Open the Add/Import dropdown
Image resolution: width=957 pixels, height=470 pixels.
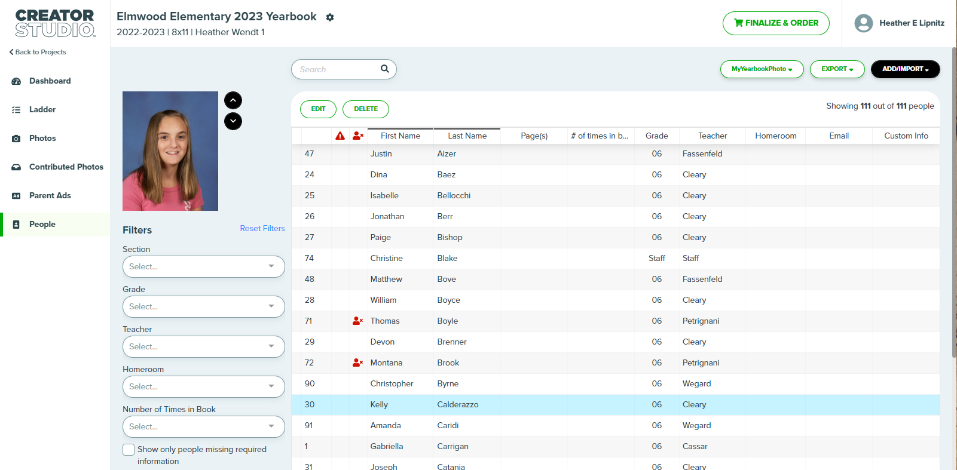tap(906, 69)
